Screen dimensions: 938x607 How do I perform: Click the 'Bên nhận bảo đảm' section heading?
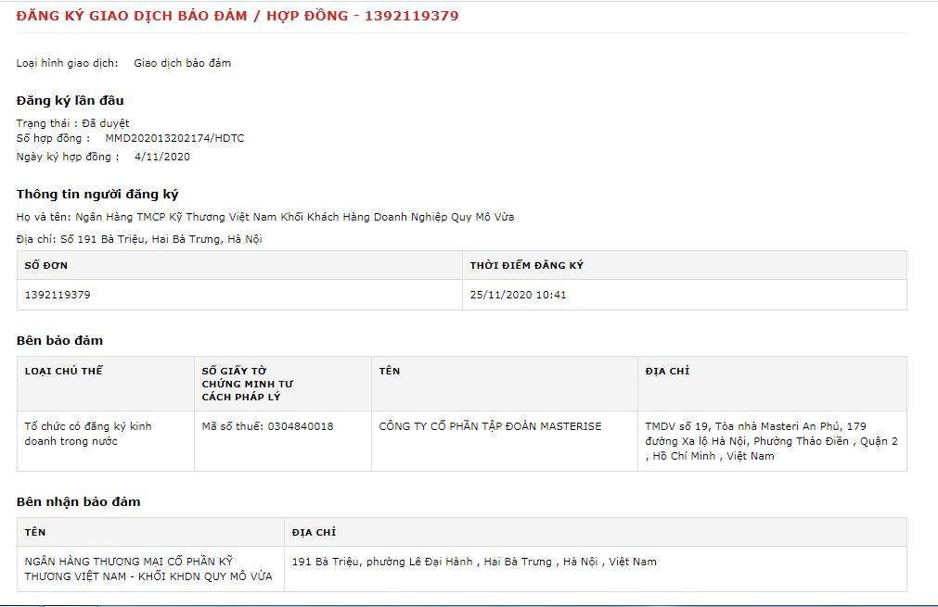point(79,501)
